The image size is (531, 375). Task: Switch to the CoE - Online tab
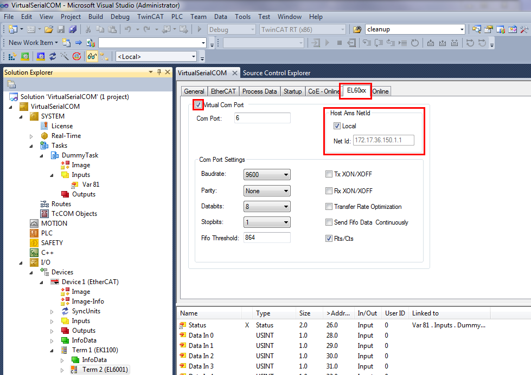323,91
